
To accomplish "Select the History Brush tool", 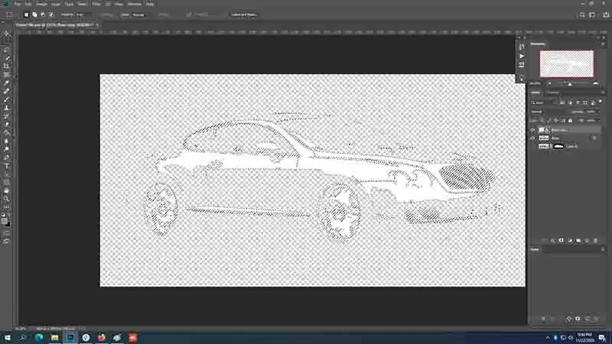I will click(x=7, y=116).
